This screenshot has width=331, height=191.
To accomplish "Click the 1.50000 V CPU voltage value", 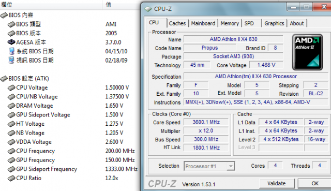I will [x=117, y=87].
